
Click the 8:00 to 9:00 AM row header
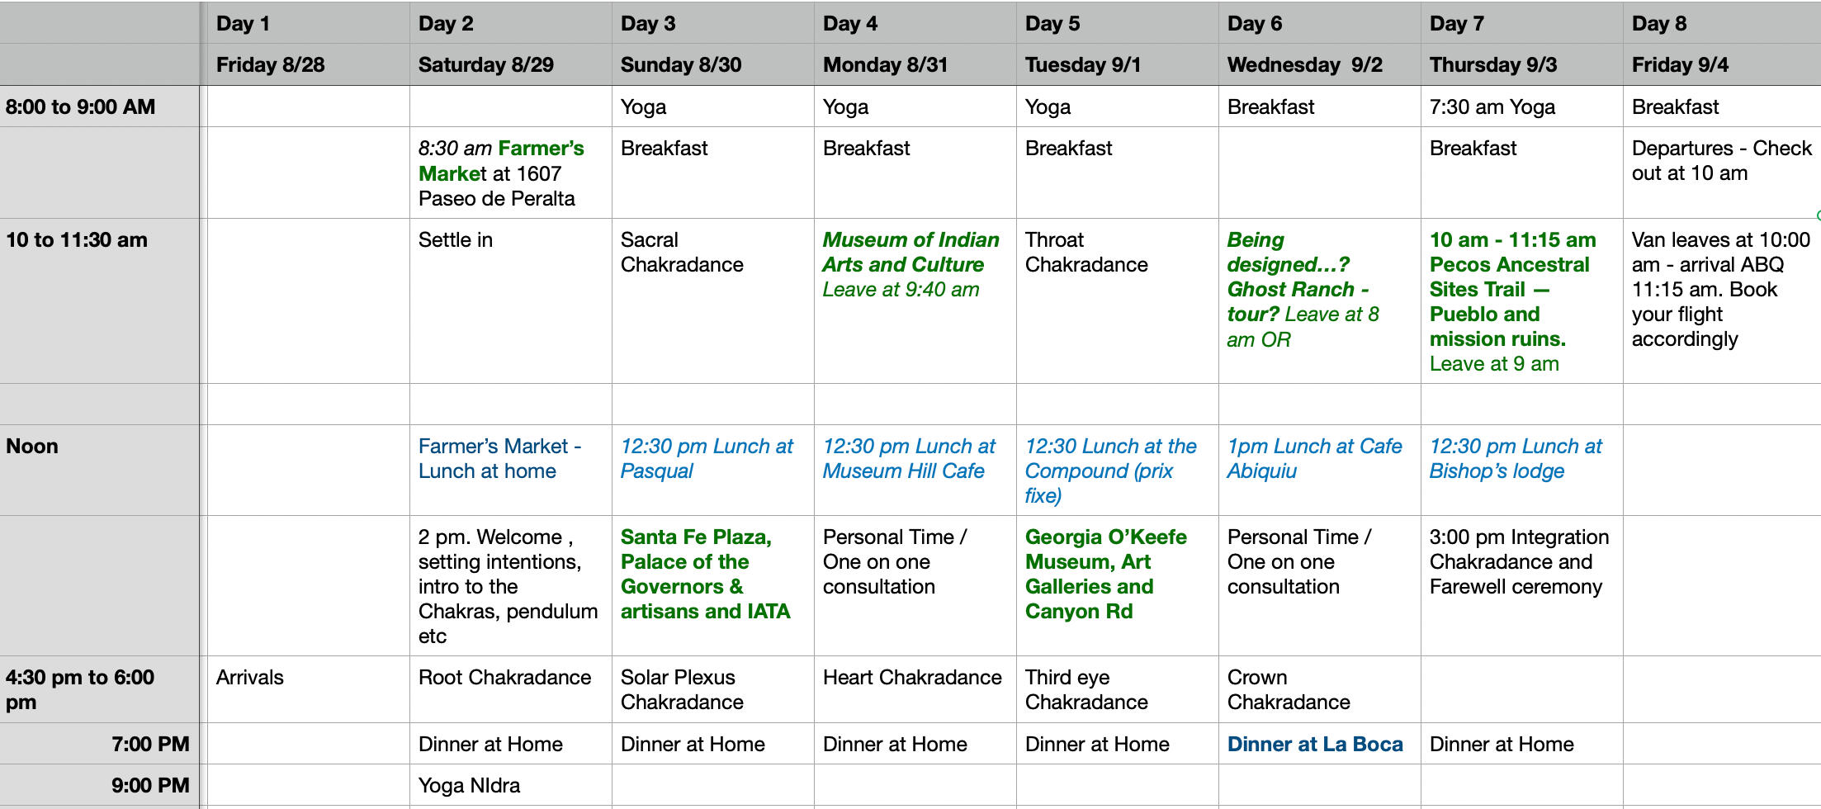tap(99, 106)
